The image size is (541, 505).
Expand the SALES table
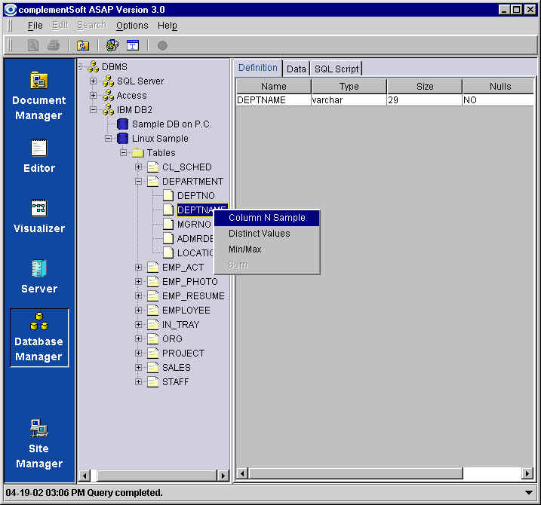coord(138,368)
